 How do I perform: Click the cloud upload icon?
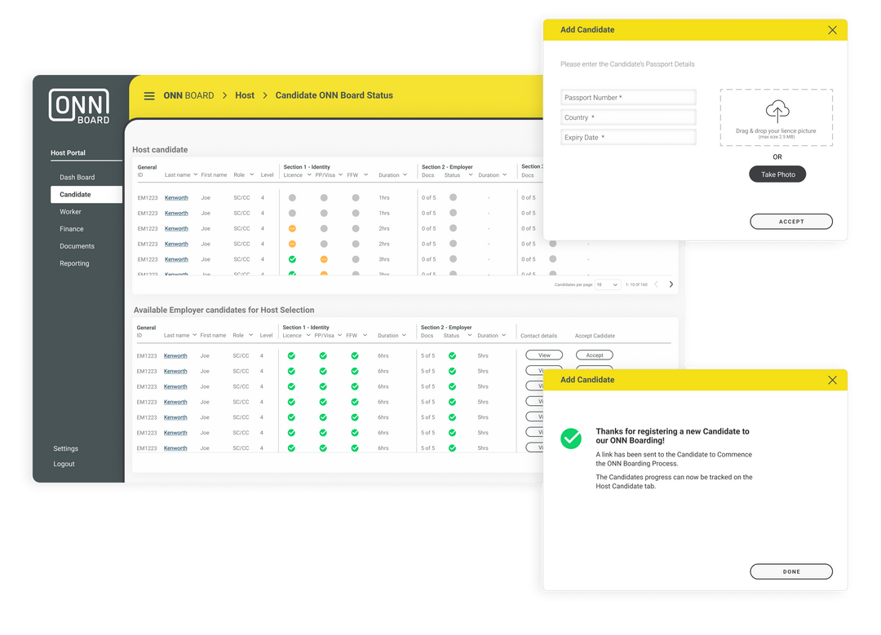tap(777, 112)
